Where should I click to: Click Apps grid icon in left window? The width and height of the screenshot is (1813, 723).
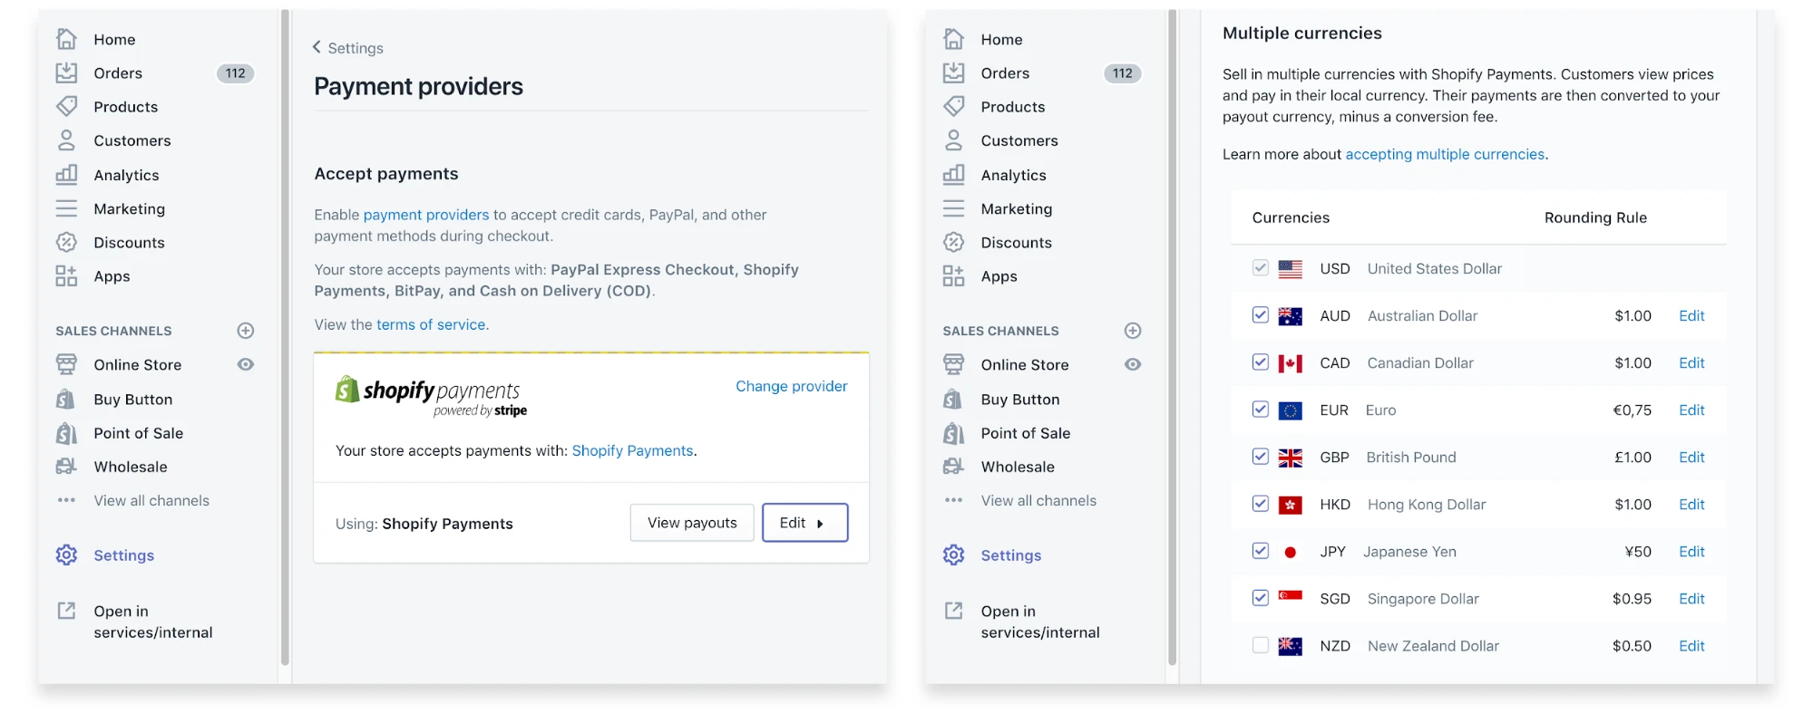[66, 276]
